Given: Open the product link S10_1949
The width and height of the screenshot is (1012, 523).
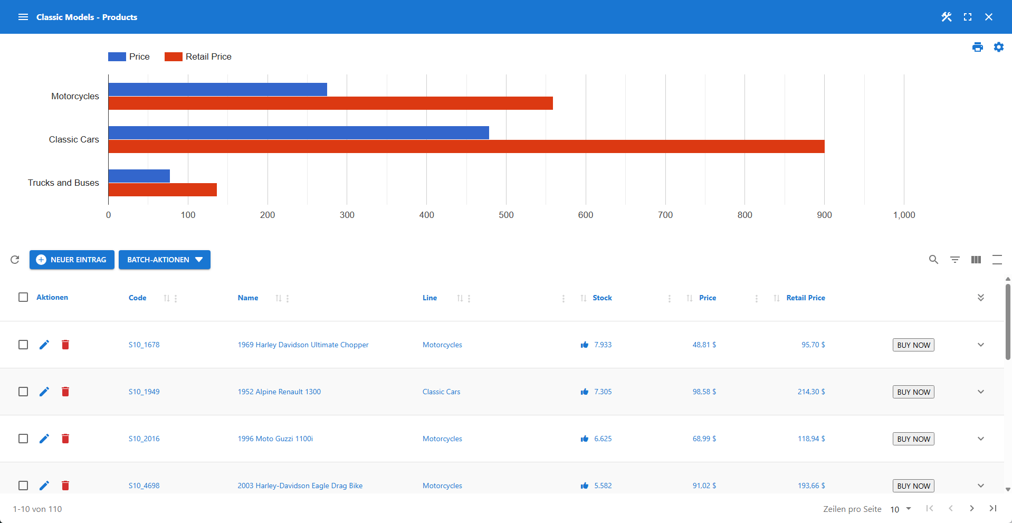Looking at the screenshot, I should 144,392.
